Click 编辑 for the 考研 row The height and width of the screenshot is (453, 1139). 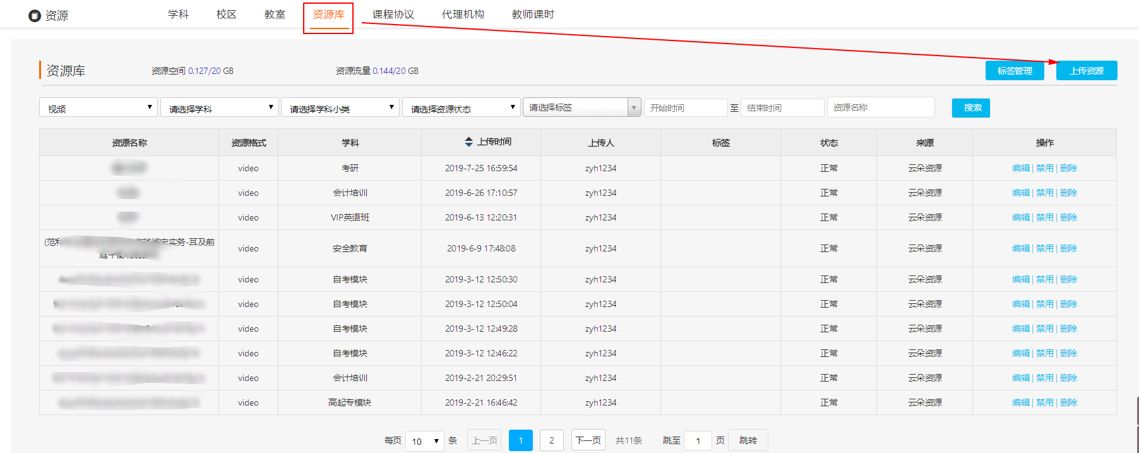(x=1020, y=168)
